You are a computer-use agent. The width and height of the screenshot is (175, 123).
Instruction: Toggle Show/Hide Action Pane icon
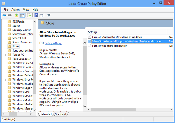[41, 15]
